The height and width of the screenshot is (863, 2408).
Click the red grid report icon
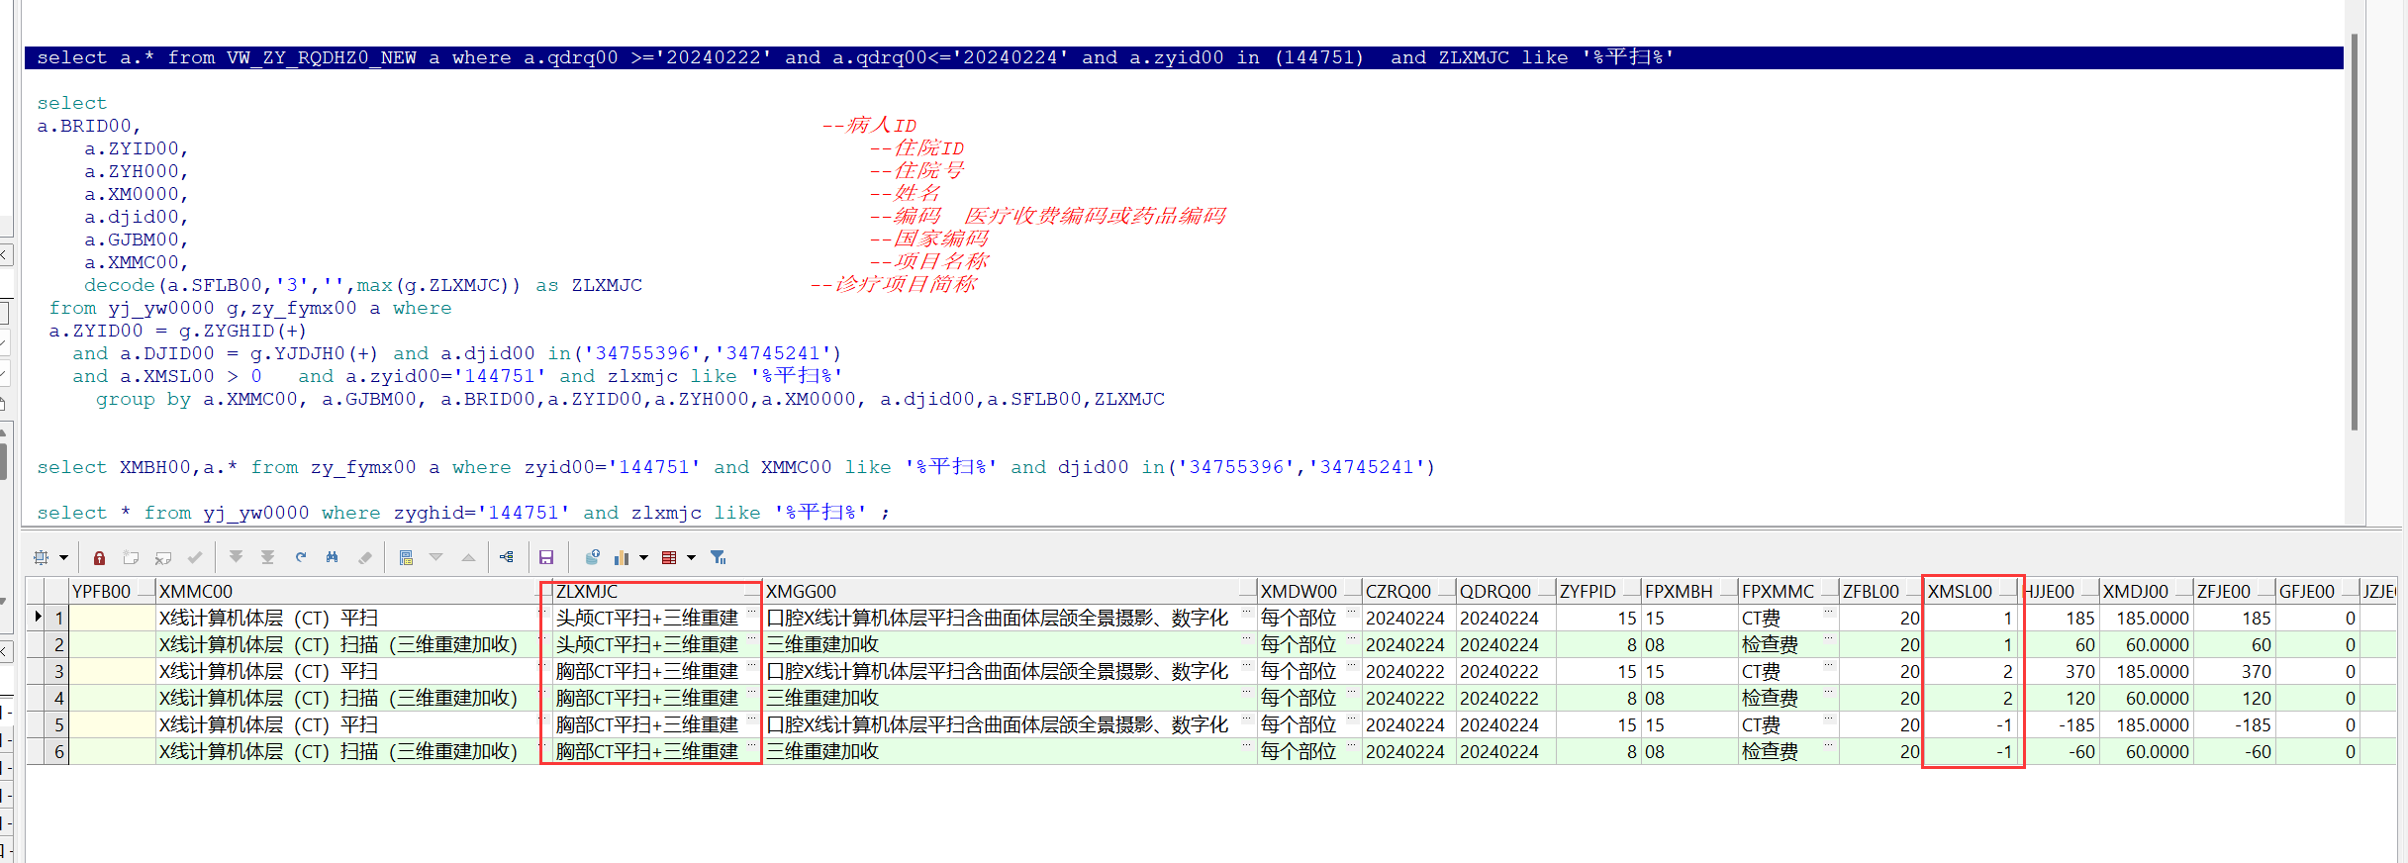pyautogui.click(x=669, y=557)
